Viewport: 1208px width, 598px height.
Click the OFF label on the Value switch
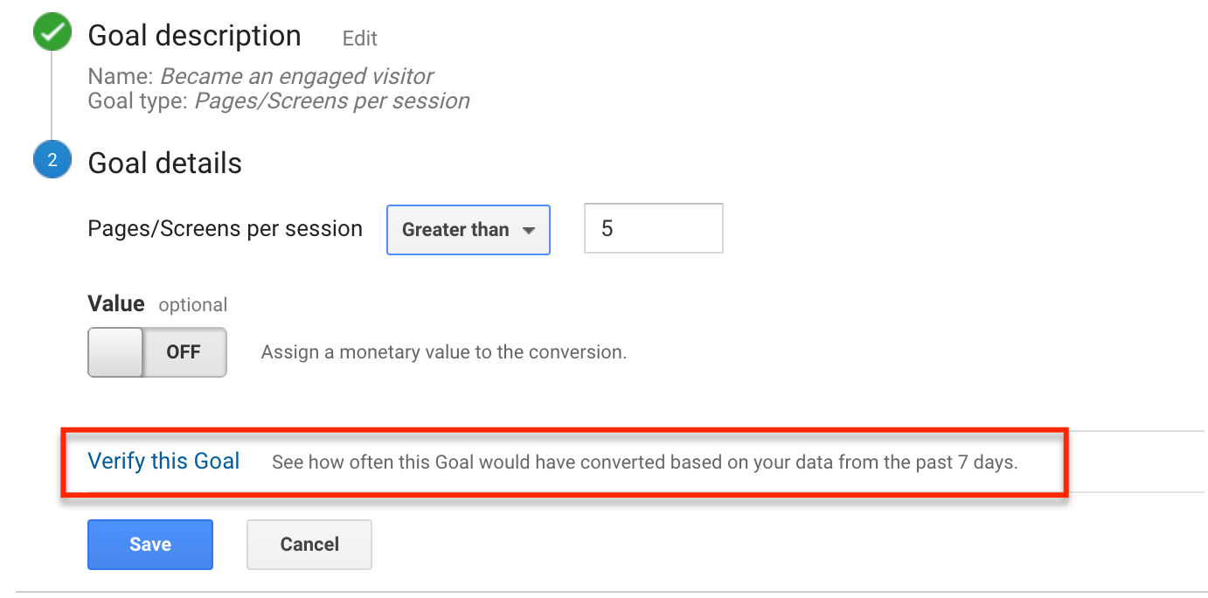(x=184, y=352)
